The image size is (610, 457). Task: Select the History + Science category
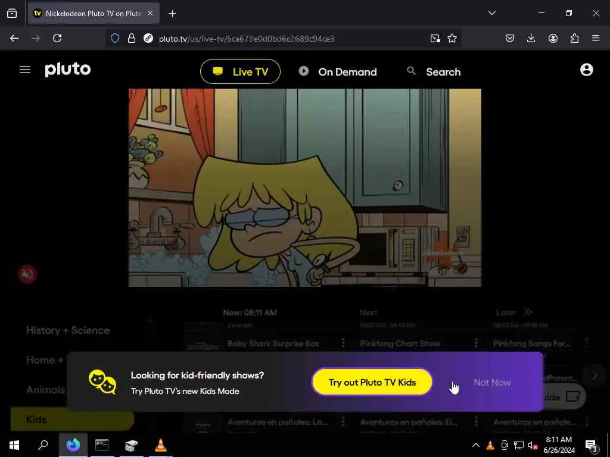click(68, 330)
